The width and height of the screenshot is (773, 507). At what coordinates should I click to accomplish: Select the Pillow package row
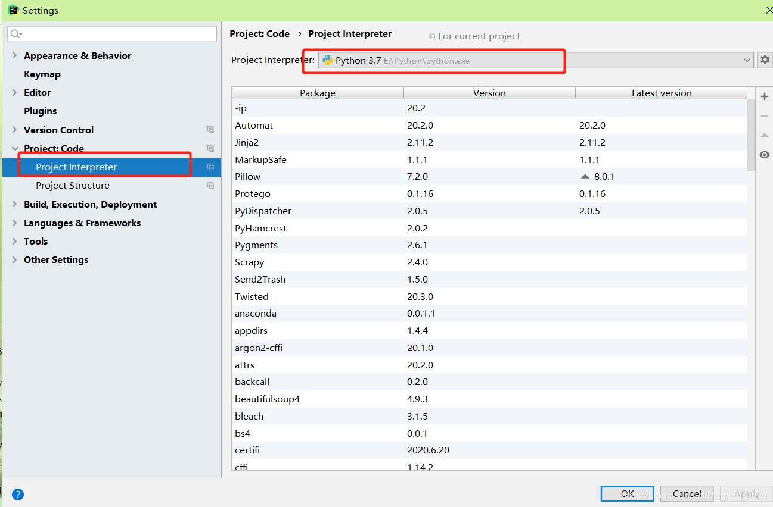[489, 177]
